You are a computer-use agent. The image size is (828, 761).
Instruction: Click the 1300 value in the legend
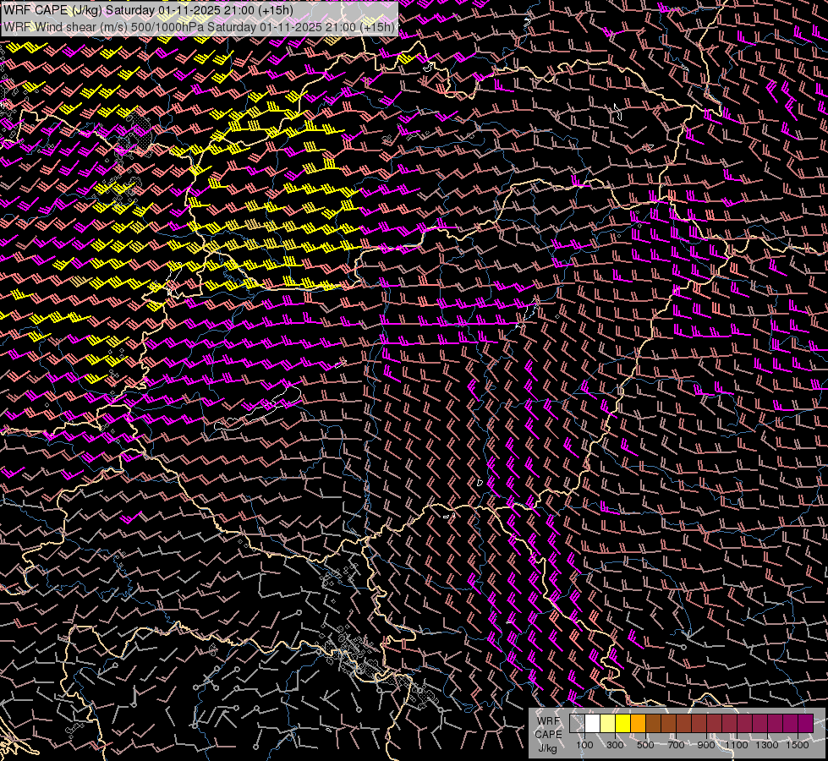point(767,745)
